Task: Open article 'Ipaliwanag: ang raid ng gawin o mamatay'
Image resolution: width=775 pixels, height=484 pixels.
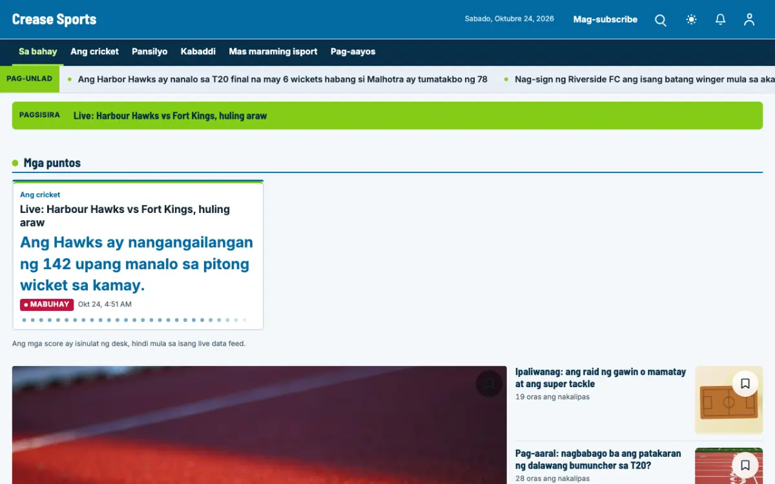Action: pos(601,378)
